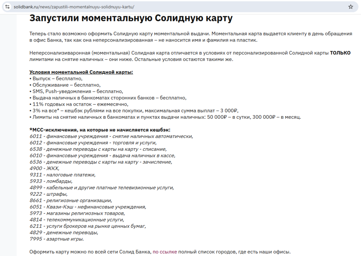361x256 pixels.
Task: Click the '6211 - услуги брокеров' line
Action: [x=88, y=226]
